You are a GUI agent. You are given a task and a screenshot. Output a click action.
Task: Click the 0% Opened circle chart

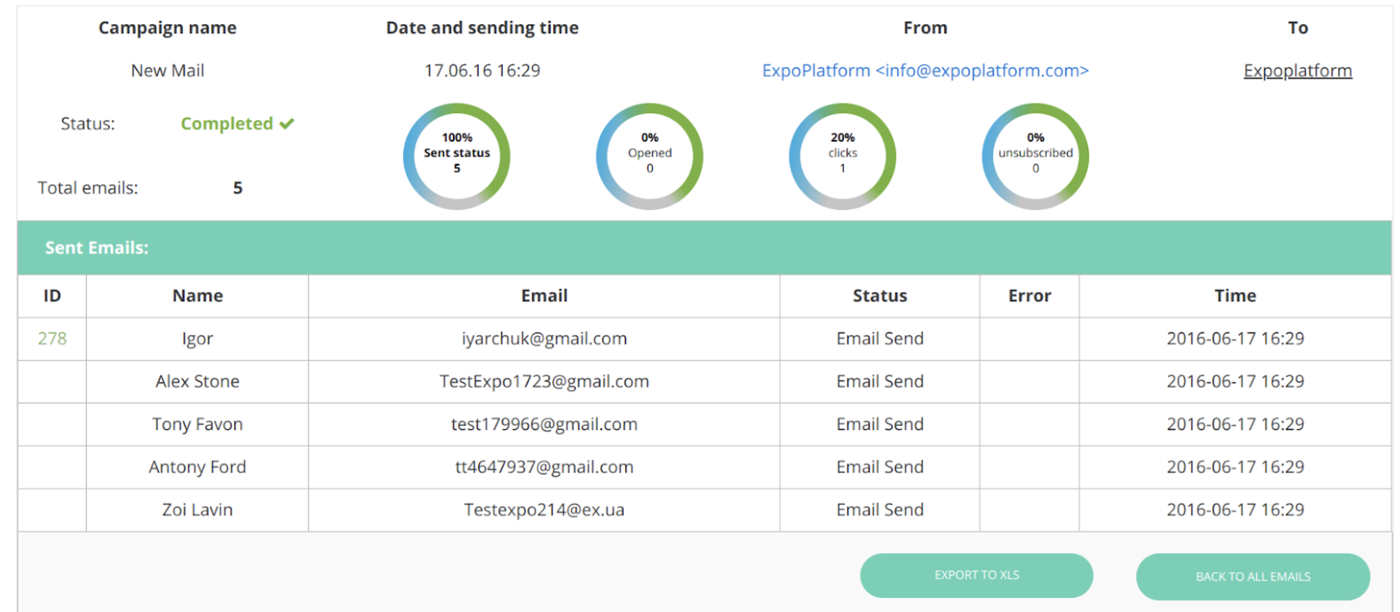[x=650, y=156]
